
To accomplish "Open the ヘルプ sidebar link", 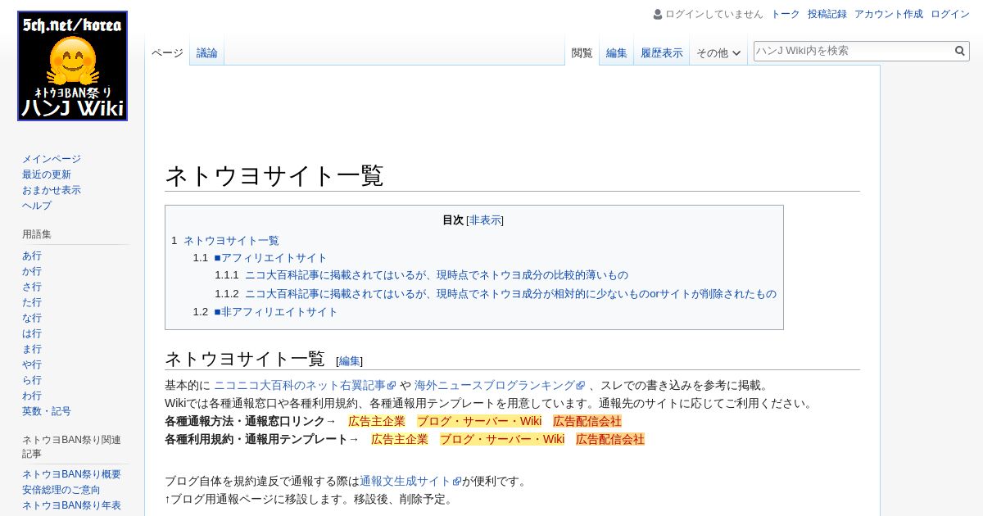I will (x=37, y=206).
